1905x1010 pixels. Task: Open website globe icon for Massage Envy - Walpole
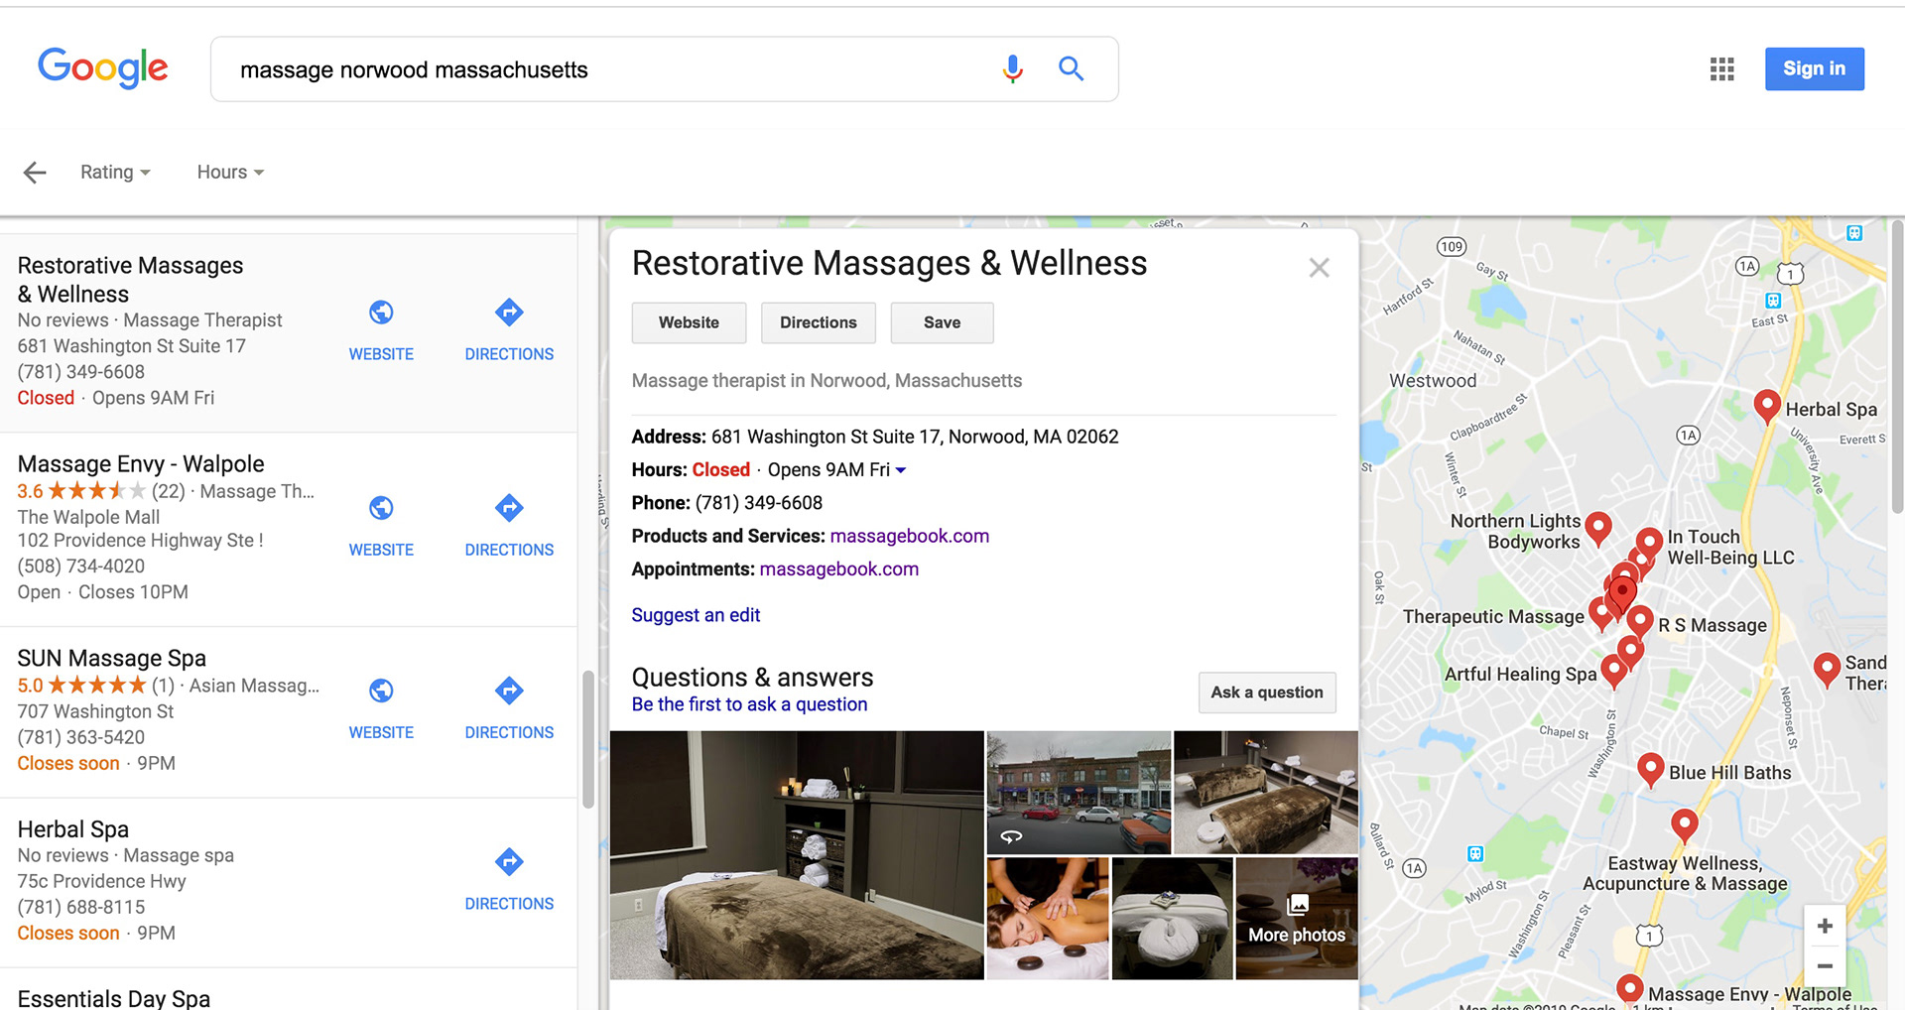coord(381,508)
